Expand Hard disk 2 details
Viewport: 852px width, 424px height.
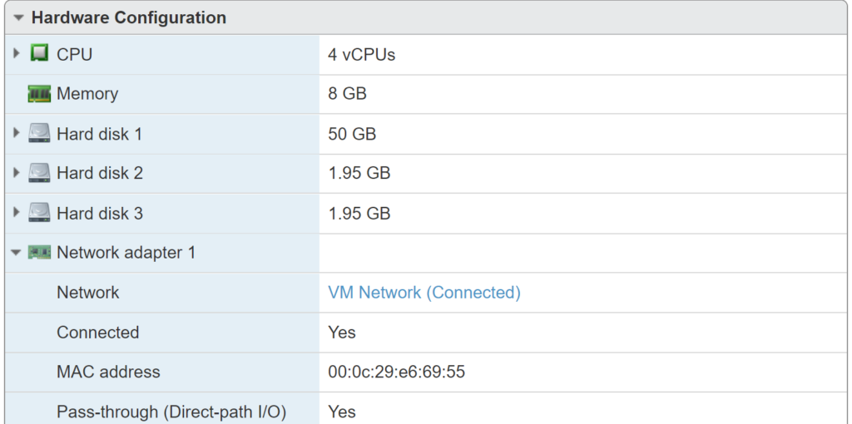[x=17, y=173]
